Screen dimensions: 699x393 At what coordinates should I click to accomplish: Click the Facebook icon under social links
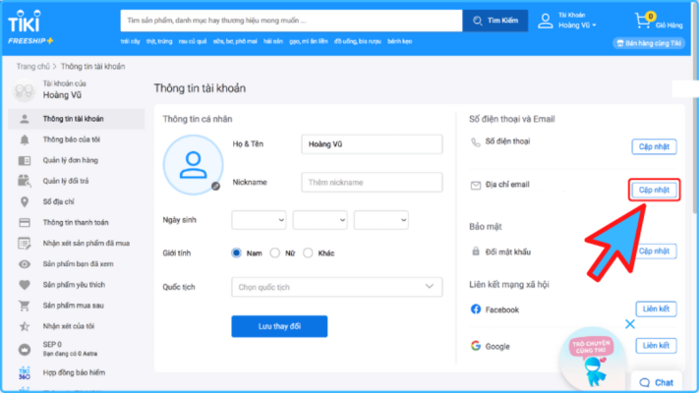tap(476, 309)
